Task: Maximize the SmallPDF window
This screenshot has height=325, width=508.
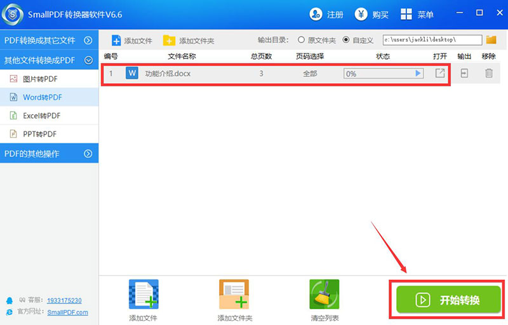Action: pos(479,13)
